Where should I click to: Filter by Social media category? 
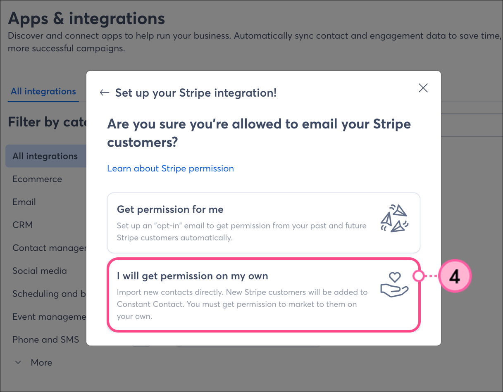pyautogui.click(x=40, y=271)
